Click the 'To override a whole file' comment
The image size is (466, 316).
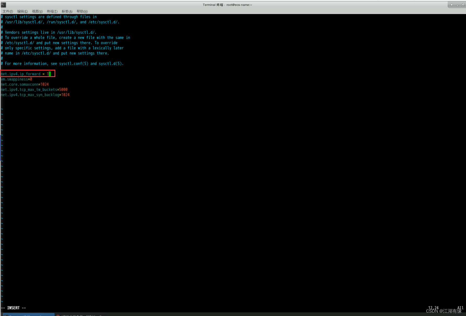tap(65, 38)
